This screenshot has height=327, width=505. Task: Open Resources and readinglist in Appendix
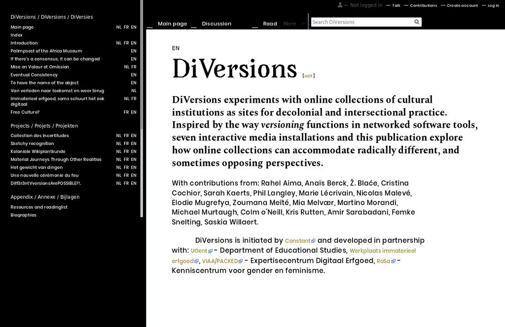[39, 207]
